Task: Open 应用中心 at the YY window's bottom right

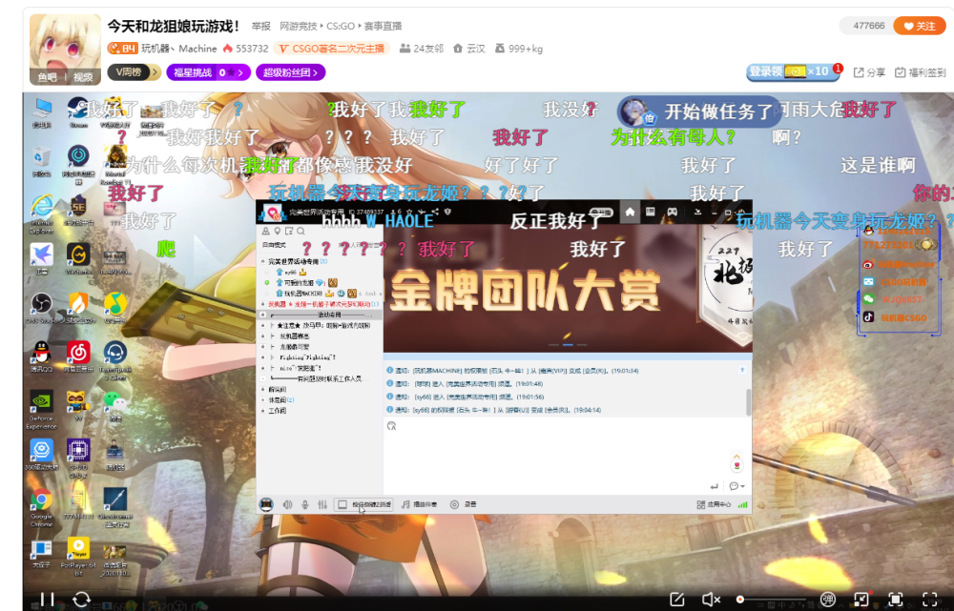Action: tap(715, 503)
